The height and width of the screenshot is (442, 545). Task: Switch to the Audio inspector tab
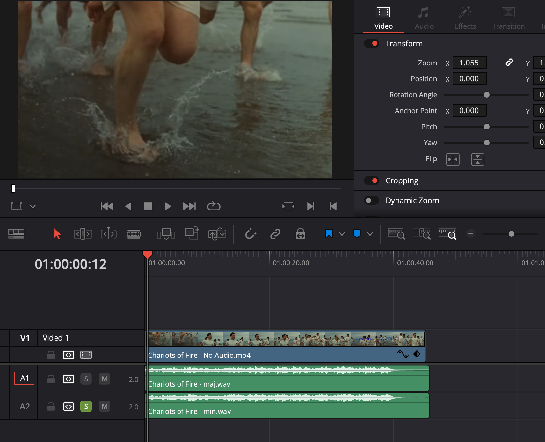coord(424,18)
